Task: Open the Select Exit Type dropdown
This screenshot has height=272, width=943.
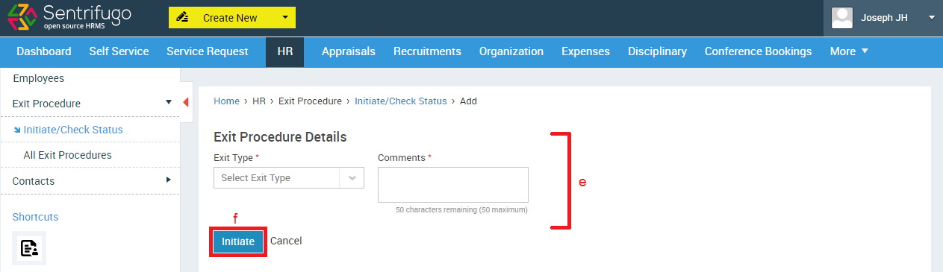Action: coord(289,178)
